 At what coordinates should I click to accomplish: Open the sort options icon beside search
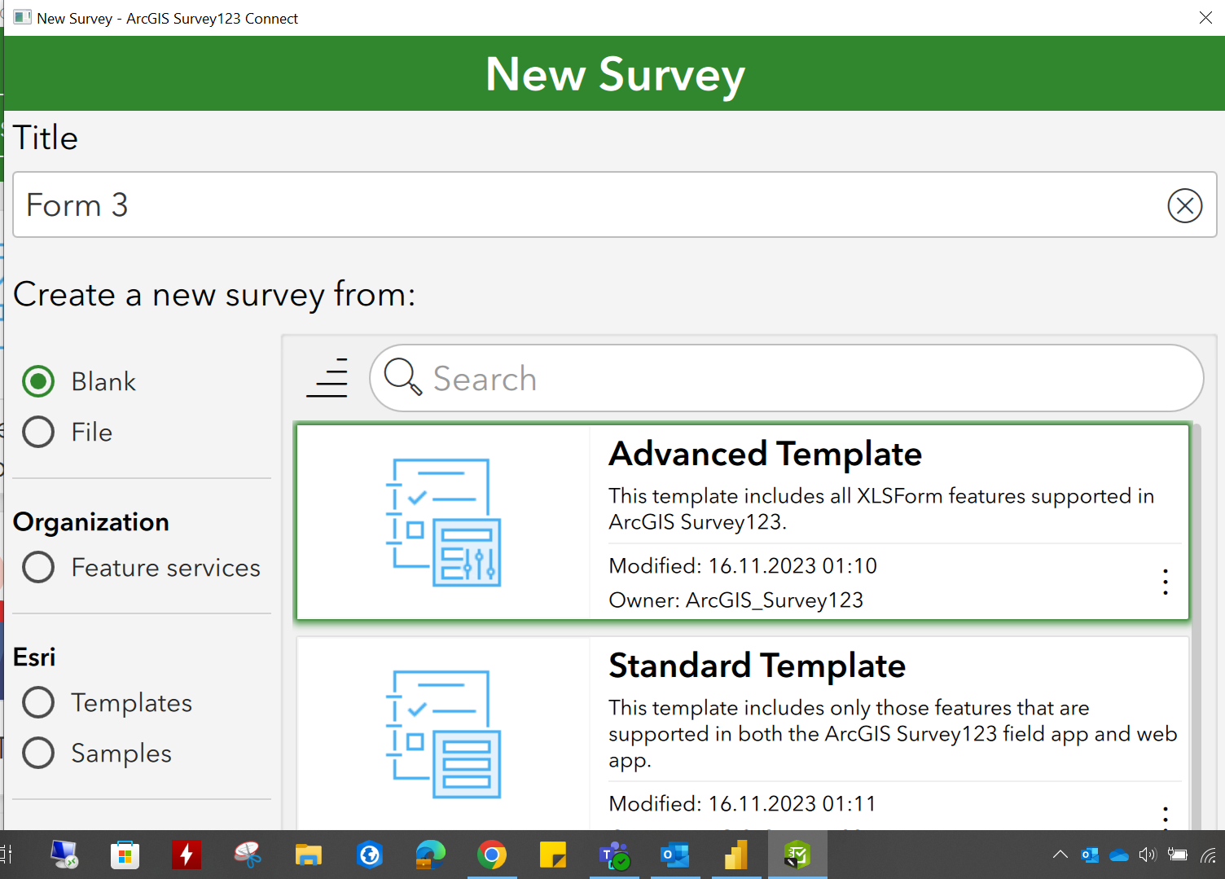pos(327,377)
